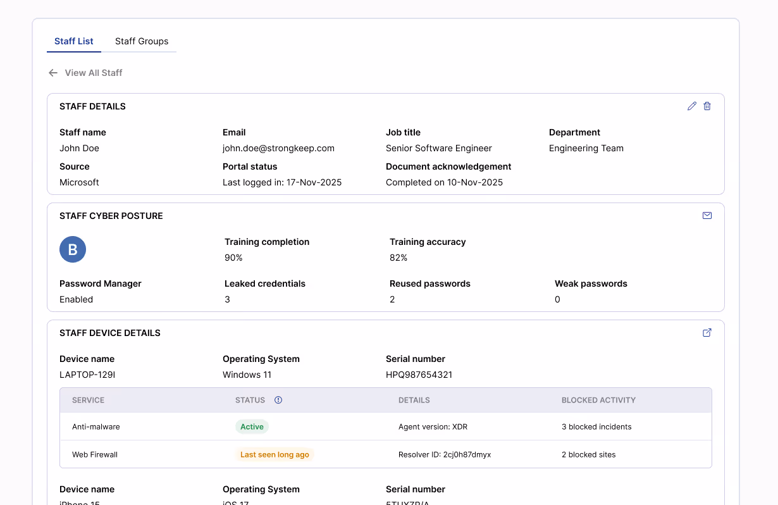Click the envelope icon in Staff Cyber Posture
The image size is (778, 505).
pyautogui.click(x=707, y=216)
